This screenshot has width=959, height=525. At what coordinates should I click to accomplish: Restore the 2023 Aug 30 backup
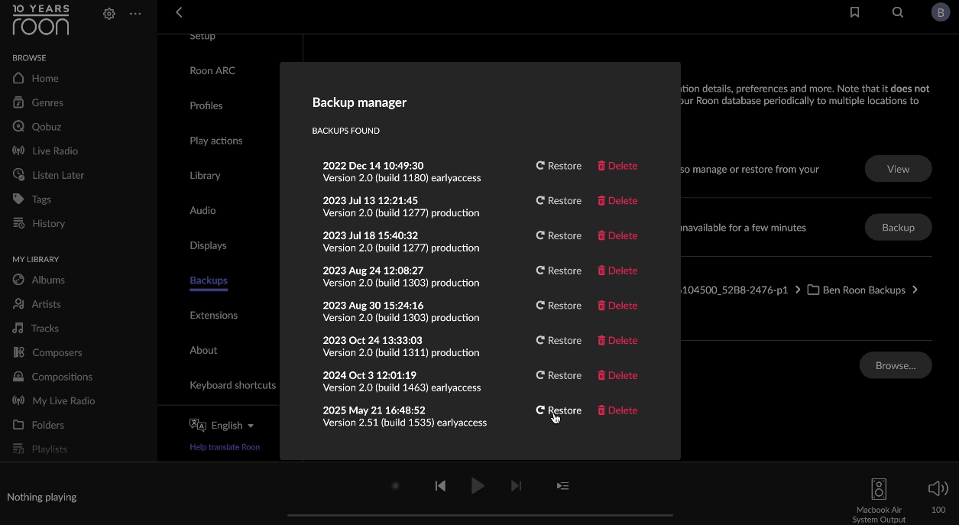click(x=559, y=306)
